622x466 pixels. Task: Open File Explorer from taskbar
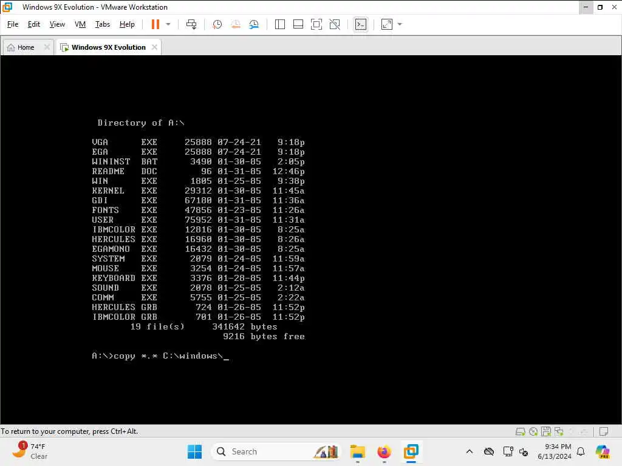(x=357, y=451)
